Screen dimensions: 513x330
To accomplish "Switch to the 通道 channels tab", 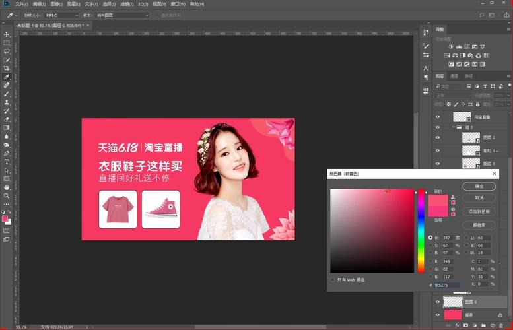I will point(454,76).
